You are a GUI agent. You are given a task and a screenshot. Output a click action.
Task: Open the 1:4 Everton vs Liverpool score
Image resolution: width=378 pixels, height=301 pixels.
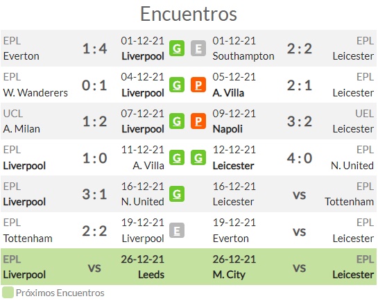click(x=95, y=49)
